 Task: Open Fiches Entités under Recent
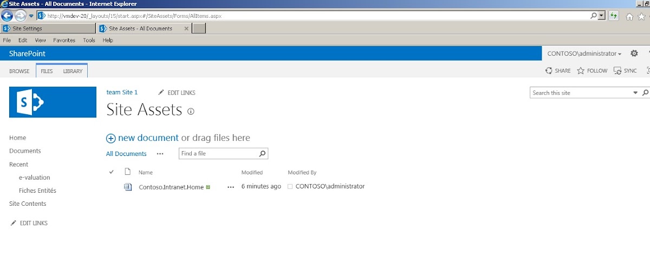[37, 191]
